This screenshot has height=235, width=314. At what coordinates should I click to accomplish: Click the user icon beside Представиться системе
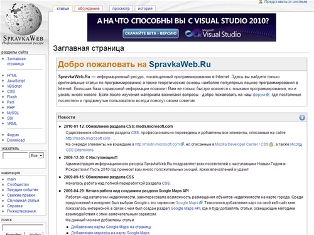tap(261, 2)
